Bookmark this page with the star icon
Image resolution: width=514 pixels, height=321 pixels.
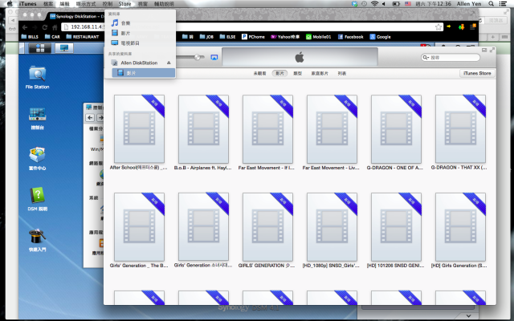click(x=439, y=27)
